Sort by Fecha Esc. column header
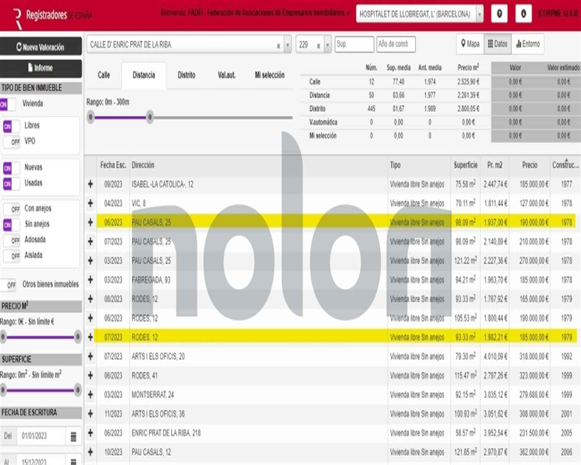This screenshot has height=465, width=581. 113,165
